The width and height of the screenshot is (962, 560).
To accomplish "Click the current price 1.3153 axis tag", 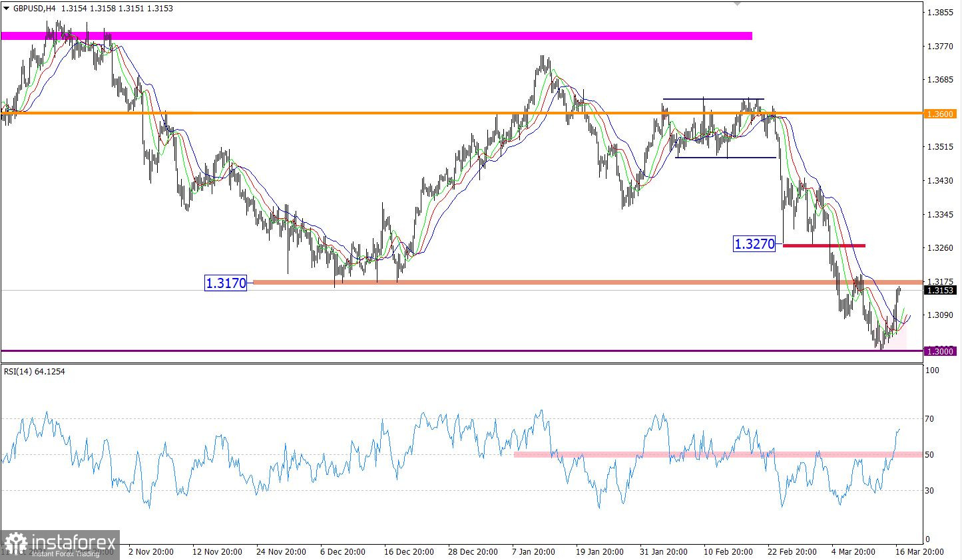I will click(x=940, y=291).
